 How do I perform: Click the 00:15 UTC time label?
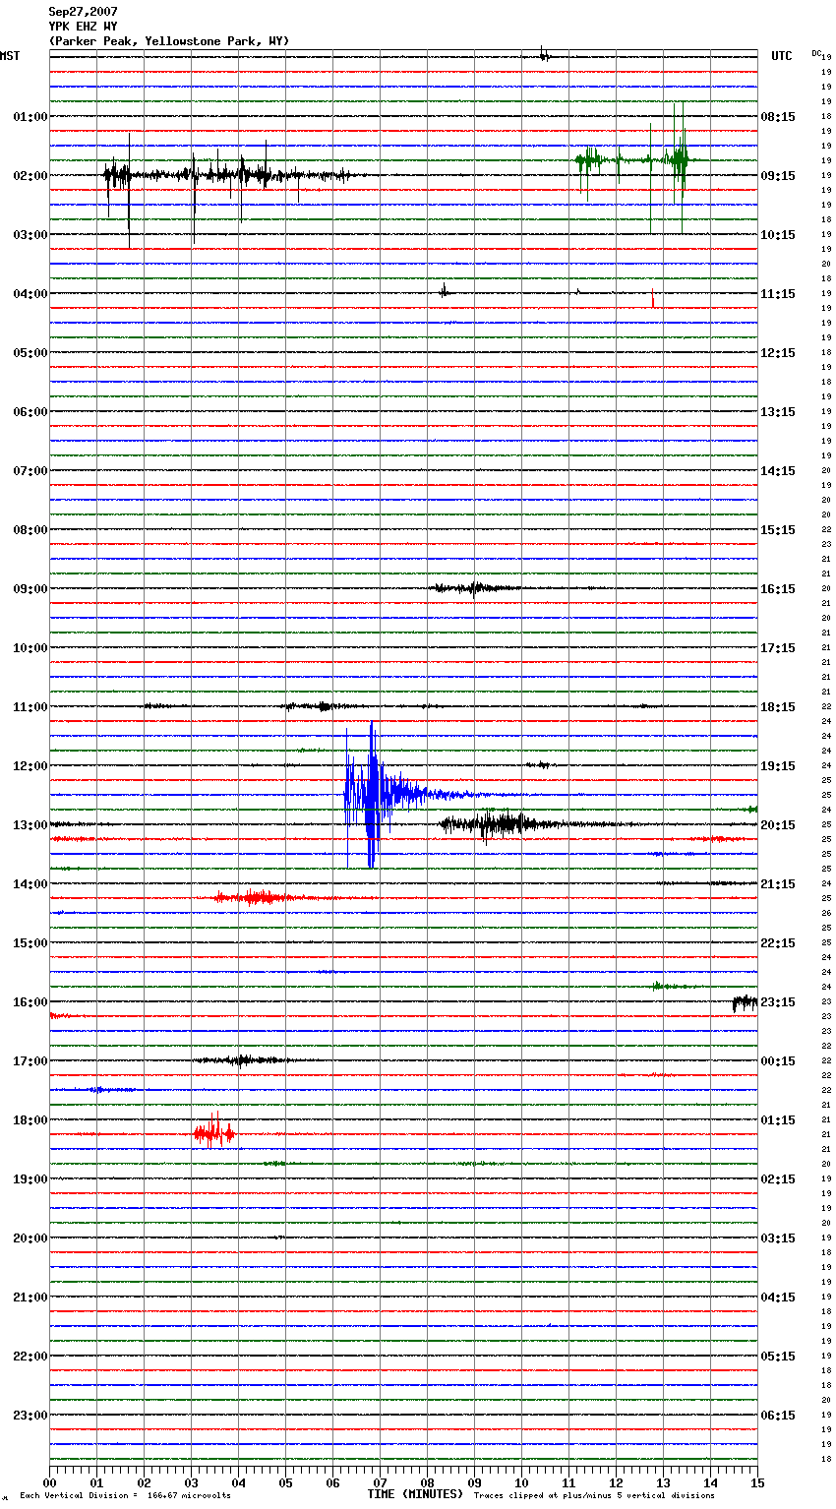pyautogui.click(x=778, y=1060)
